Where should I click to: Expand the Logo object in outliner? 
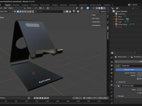tap(114, 22)
